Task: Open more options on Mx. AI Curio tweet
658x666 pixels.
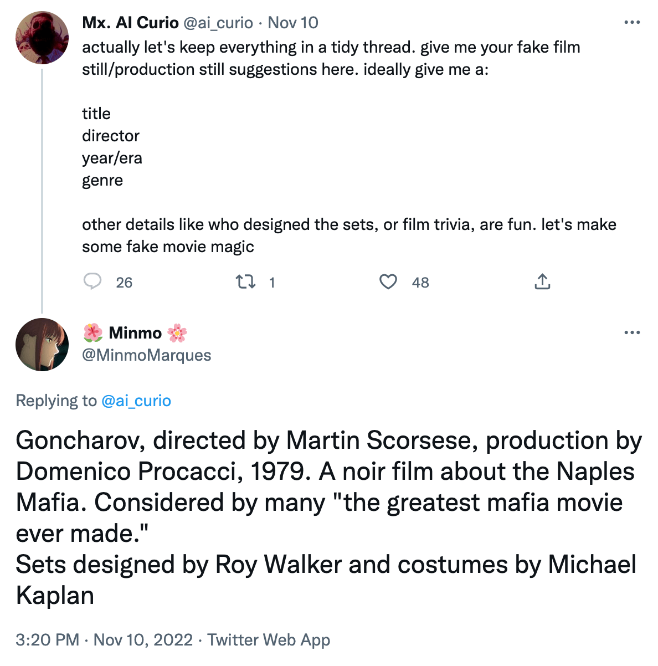Action: (632, 23)
